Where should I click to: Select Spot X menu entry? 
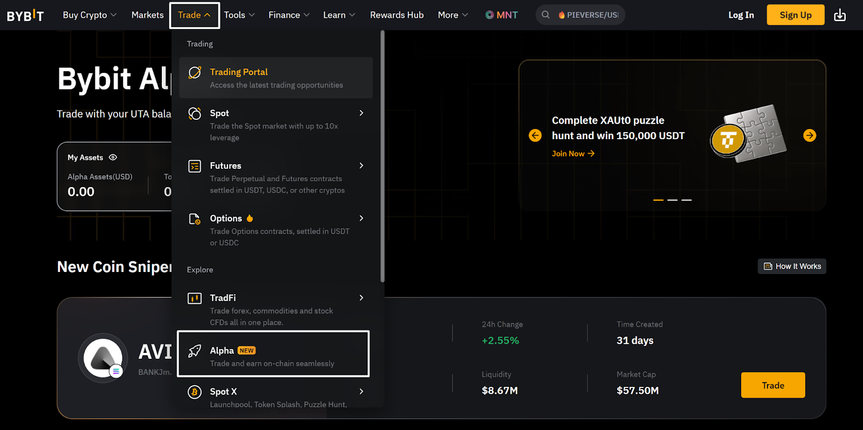coord(276,395)
